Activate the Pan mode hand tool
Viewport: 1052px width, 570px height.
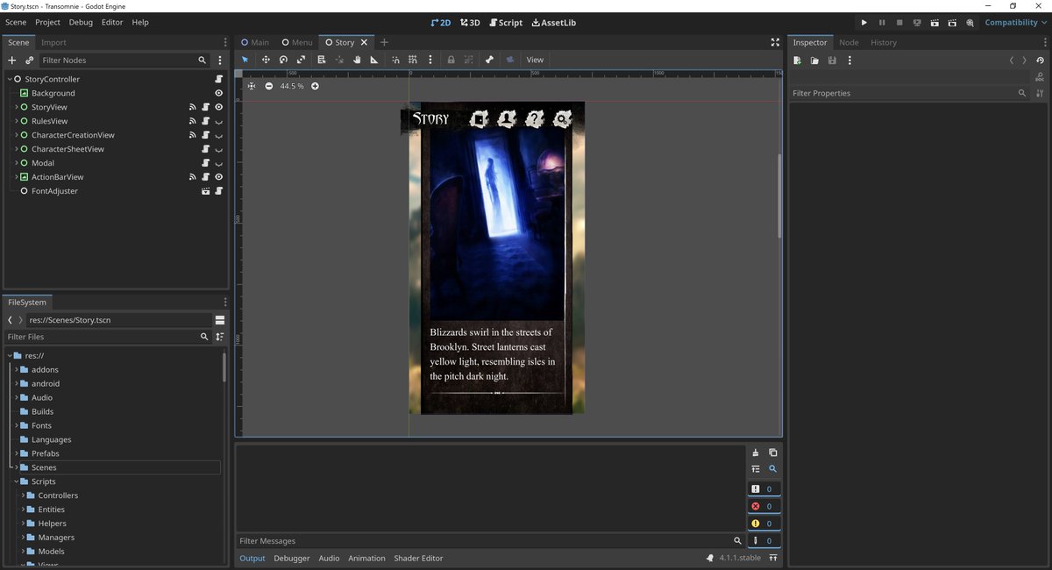point(357,60)
